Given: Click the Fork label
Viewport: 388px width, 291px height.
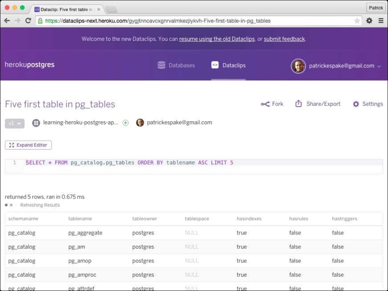Looking at the screenshot, I should pos(278,104).
